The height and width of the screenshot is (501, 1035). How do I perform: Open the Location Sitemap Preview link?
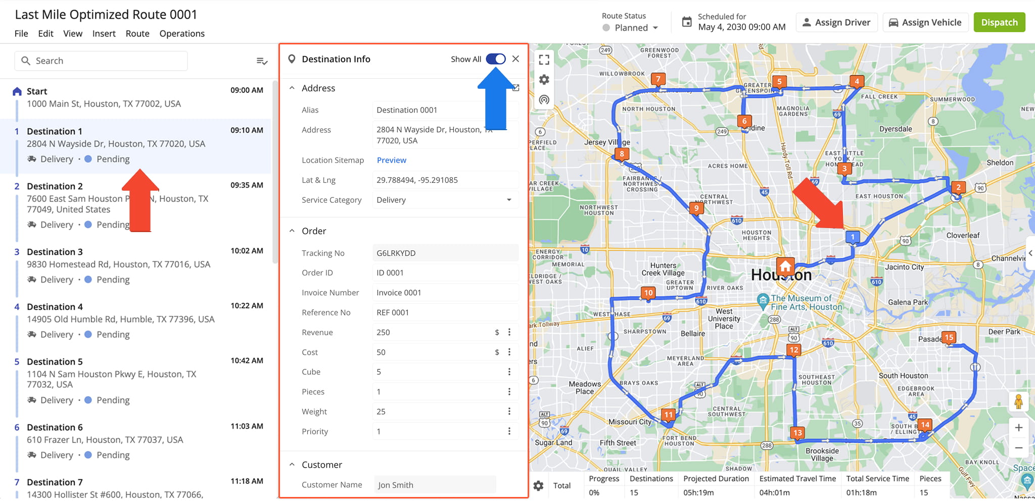(x=391, y=160)
